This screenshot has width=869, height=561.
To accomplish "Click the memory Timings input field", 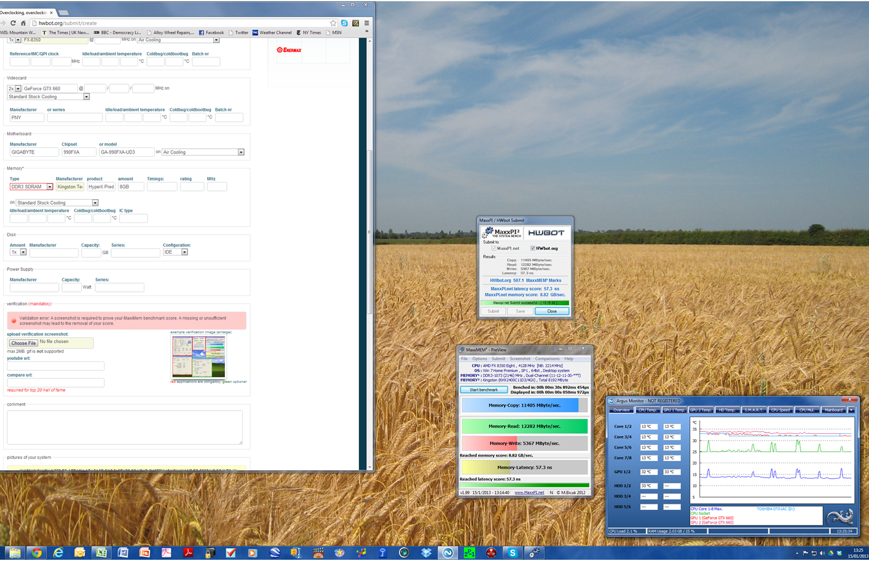I will (162, 187).
